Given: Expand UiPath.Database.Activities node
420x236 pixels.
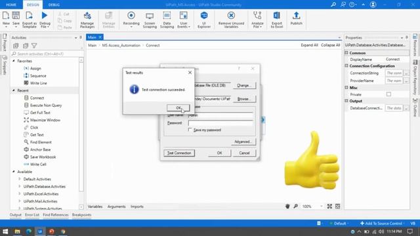Looking at the screenshot, I should coord(20,186).
